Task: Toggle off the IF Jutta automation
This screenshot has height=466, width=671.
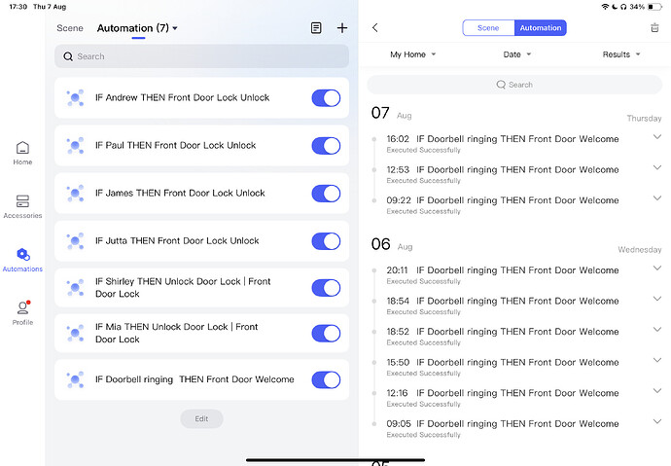Action: point(326,240)
